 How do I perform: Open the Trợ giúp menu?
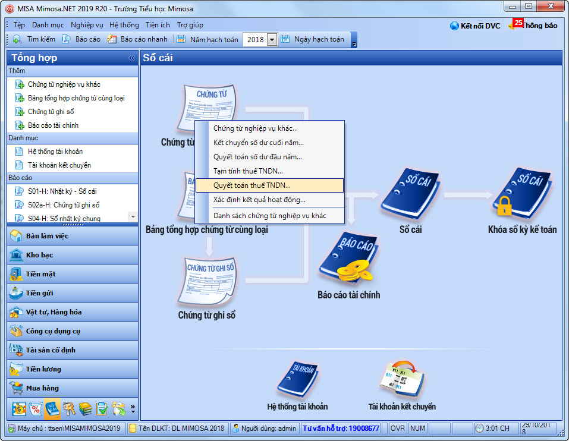click(190, 25)
